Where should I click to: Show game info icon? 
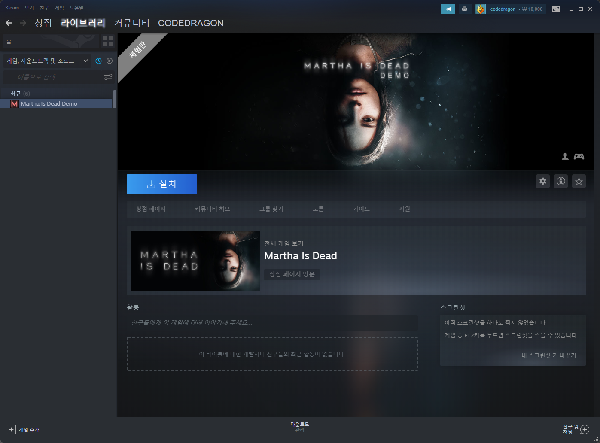561,181
